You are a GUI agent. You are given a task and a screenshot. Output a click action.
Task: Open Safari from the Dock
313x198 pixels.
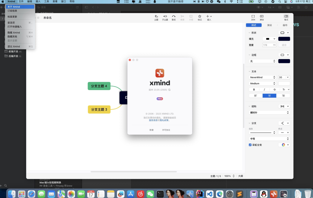(31, 194)
